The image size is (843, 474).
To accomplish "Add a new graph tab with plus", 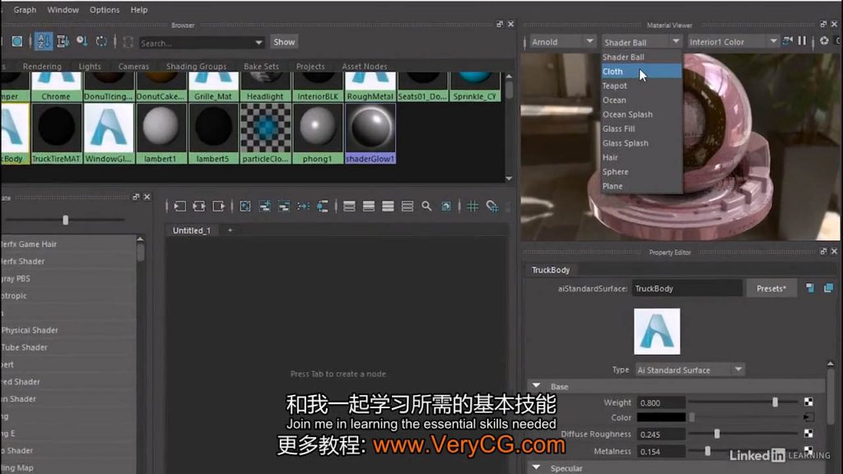I will tap(231, 230).
